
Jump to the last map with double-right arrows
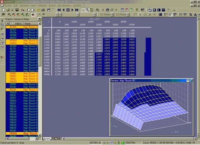[x=76, y=10]
